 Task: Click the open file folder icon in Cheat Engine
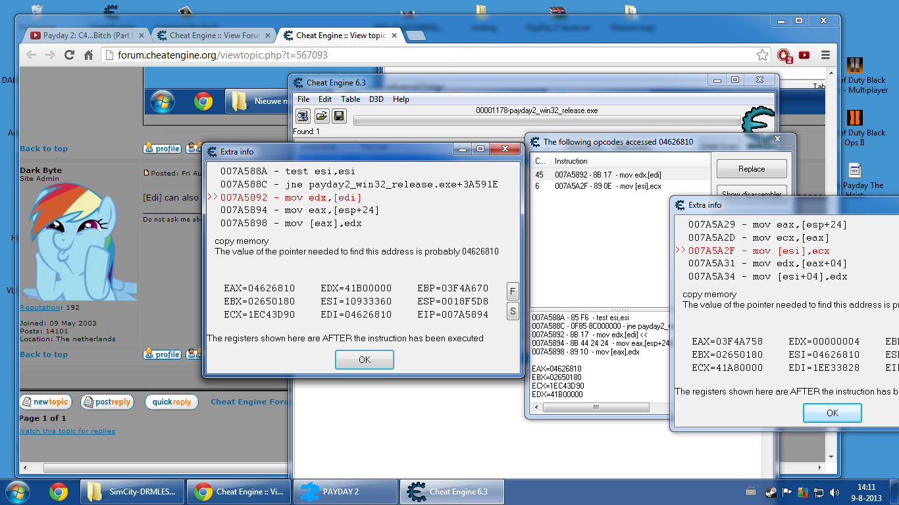point(321,116)
